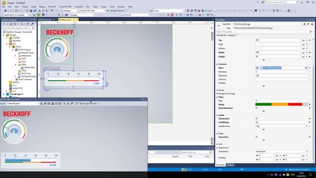Click the link icon in Live-View toolbar

click(x=45, y=103)
